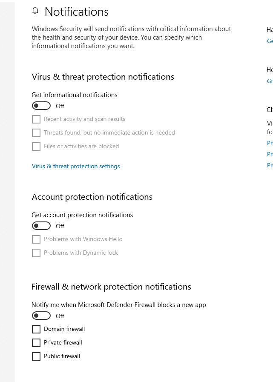Check Recent activity and scan results
Viewport: 273px width, 382px height.
point(36,119)
